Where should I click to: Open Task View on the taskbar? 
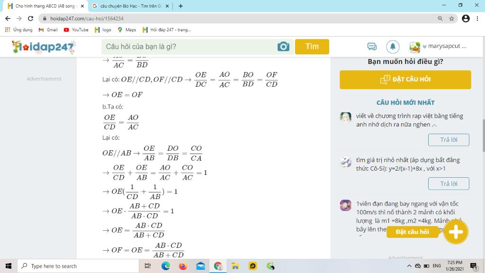pos(148,266)
